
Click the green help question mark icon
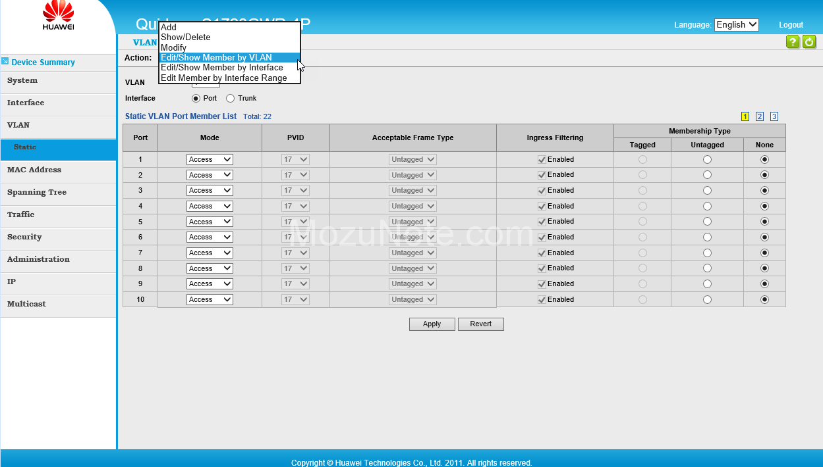pos(793,42)
